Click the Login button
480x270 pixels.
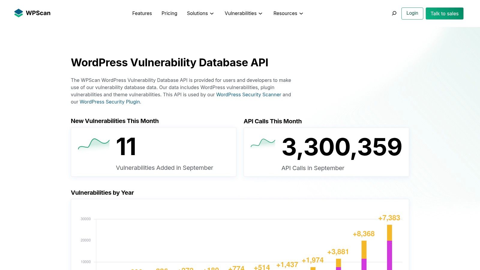tap(412, 13)
